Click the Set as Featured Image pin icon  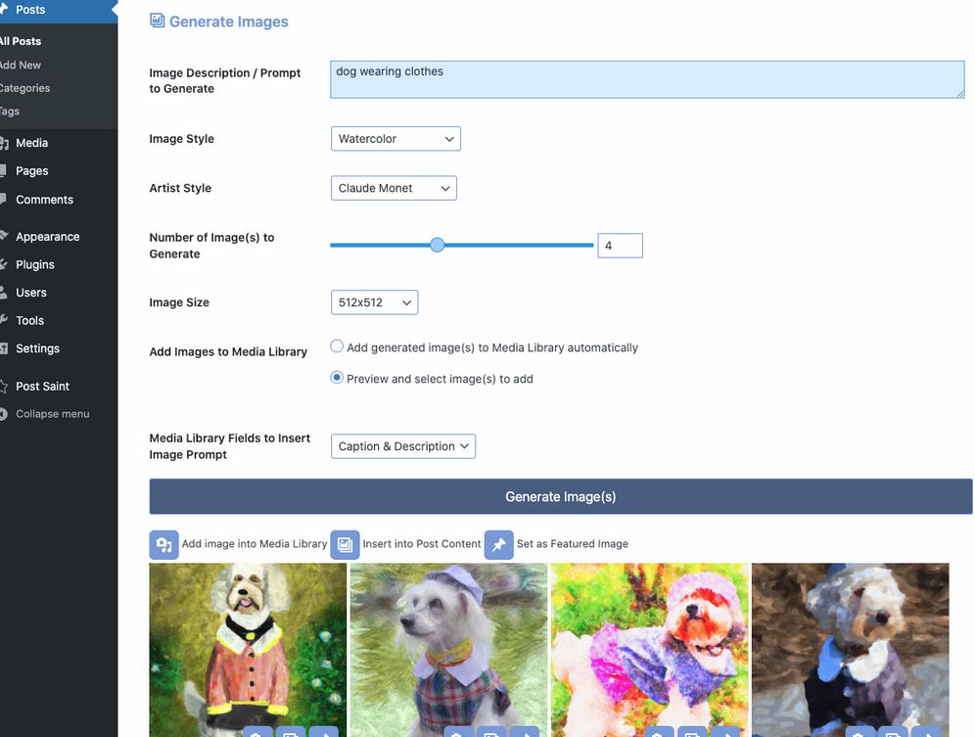point(498,545)
